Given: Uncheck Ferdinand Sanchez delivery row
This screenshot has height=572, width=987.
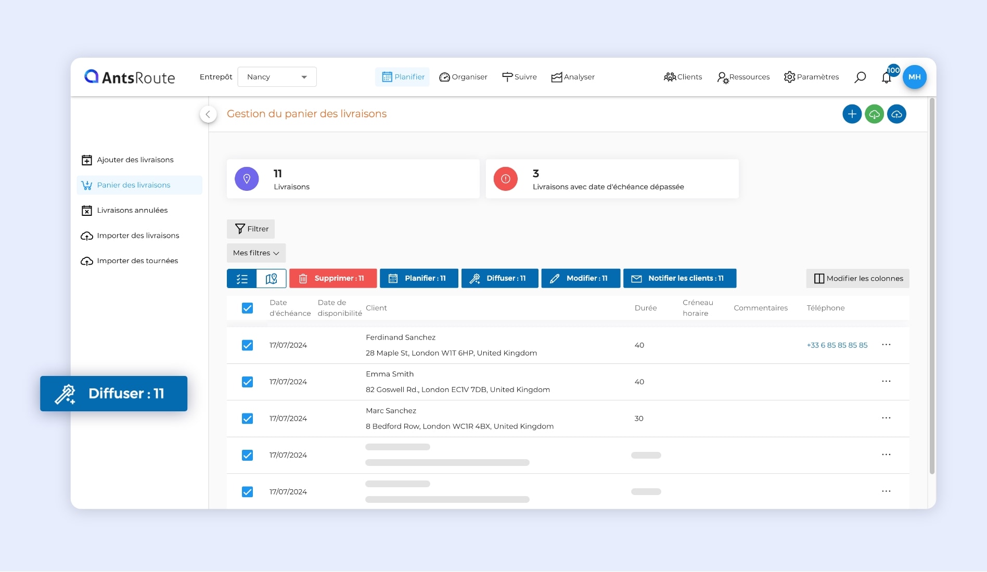Looking at the screenshot, I should 247,345.
